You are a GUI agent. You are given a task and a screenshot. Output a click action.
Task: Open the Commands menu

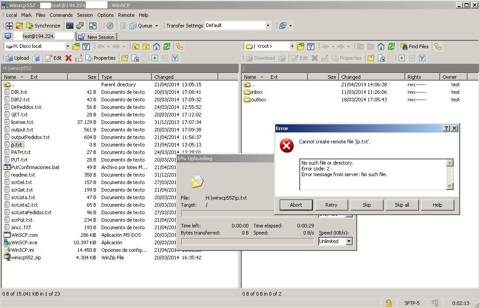coord(61,15)
